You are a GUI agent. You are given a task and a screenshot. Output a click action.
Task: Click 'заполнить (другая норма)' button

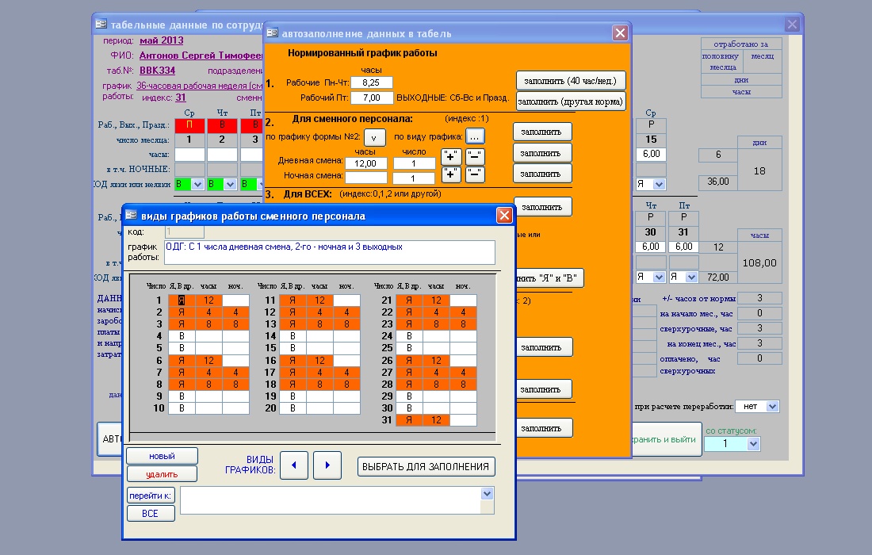pos(571,101)
